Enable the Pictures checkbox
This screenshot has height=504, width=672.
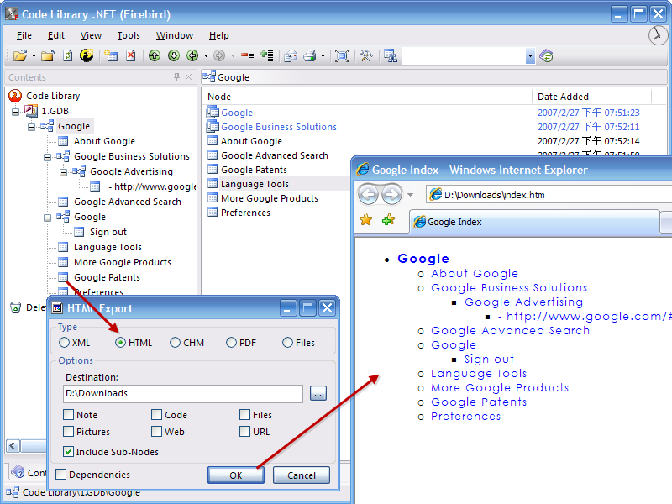point(68,431)
